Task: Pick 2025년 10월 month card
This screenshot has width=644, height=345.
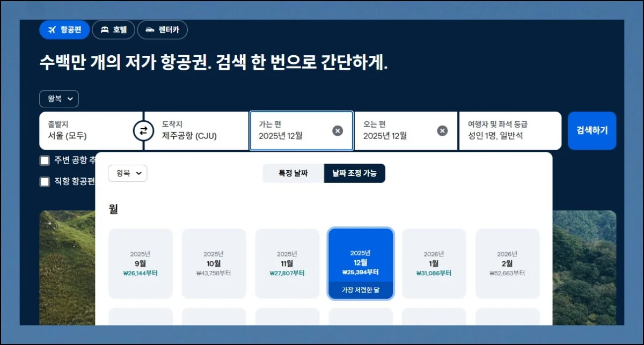Action: click(214, 263)
